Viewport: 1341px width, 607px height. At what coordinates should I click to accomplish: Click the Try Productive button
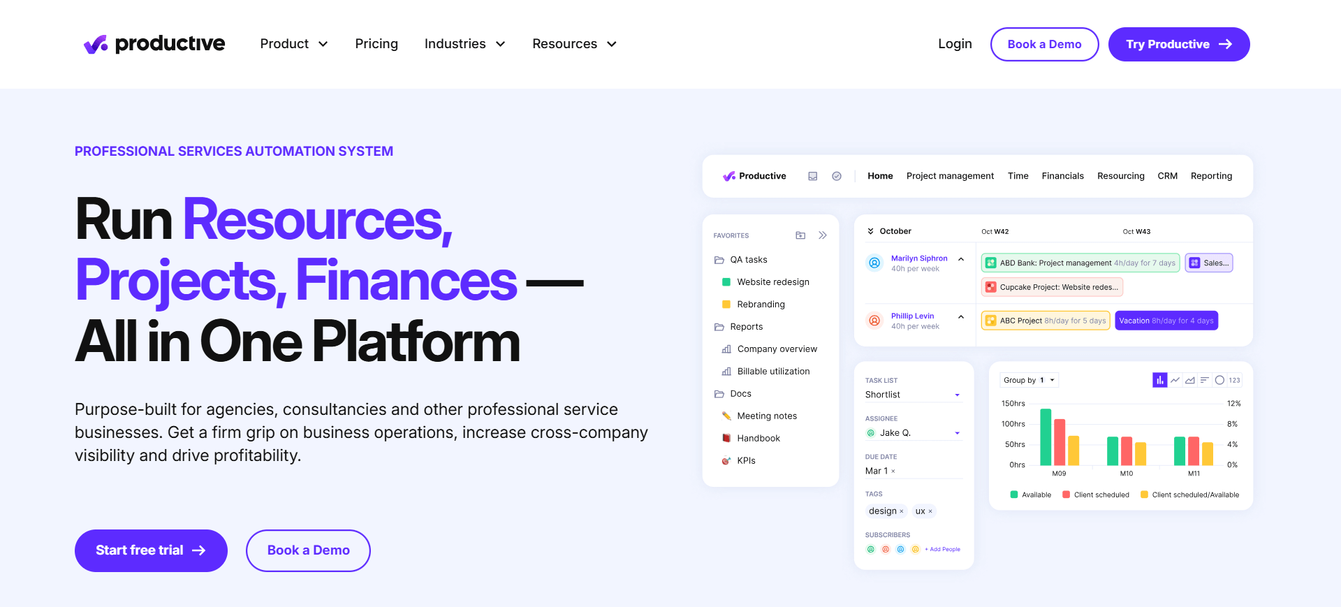coord(1178,44)
